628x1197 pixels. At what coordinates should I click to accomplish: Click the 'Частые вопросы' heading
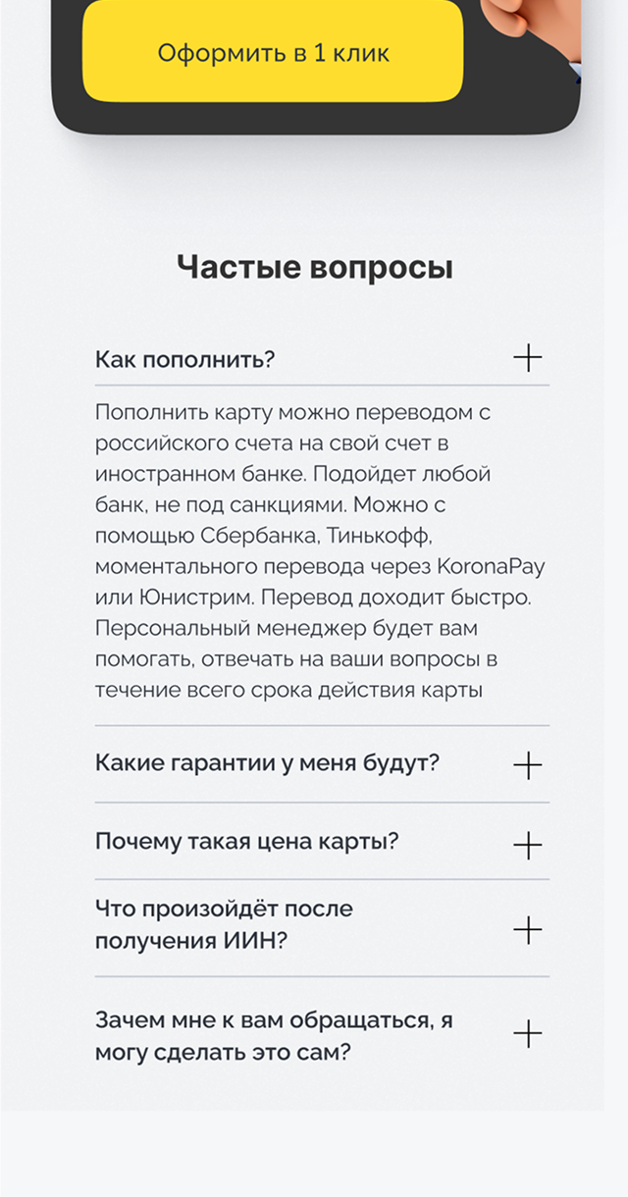tap(314, 267)
